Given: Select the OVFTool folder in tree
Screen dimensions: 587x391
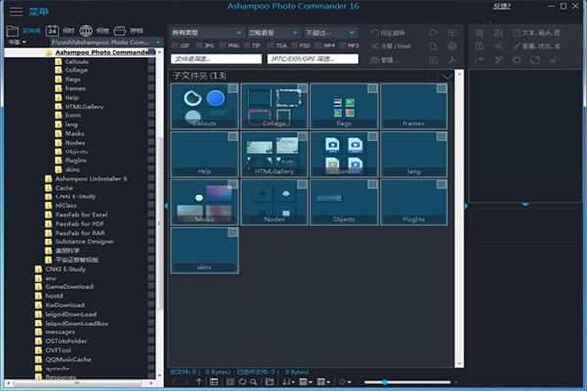Looking at the screenshot, I should click(x=59, y=350).
